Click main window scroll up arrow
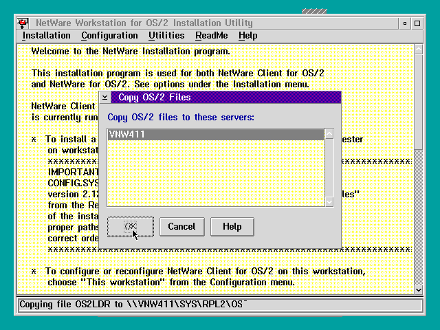 pos(419,49)
